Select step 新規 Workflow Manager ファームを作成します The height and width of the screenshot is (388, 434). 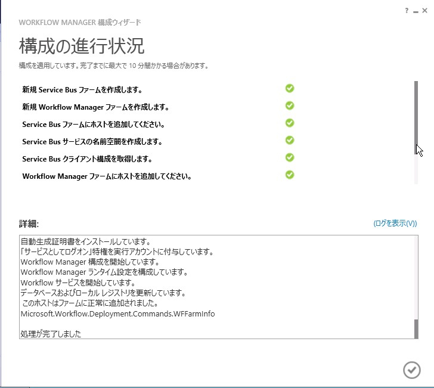(x=95, y=107)
